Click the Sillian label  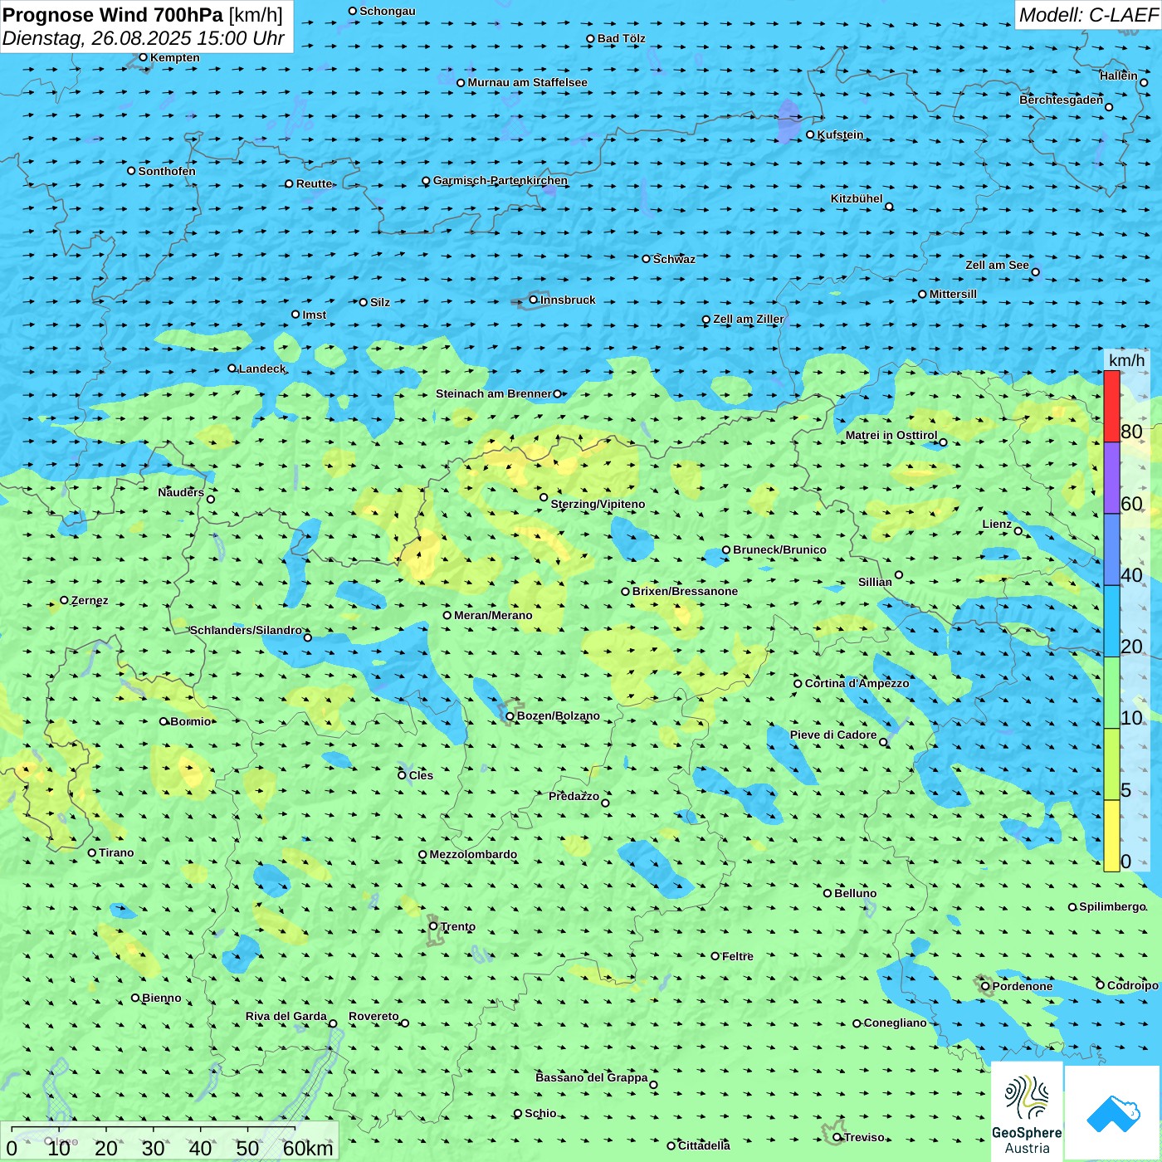click(x=875, y=582)
